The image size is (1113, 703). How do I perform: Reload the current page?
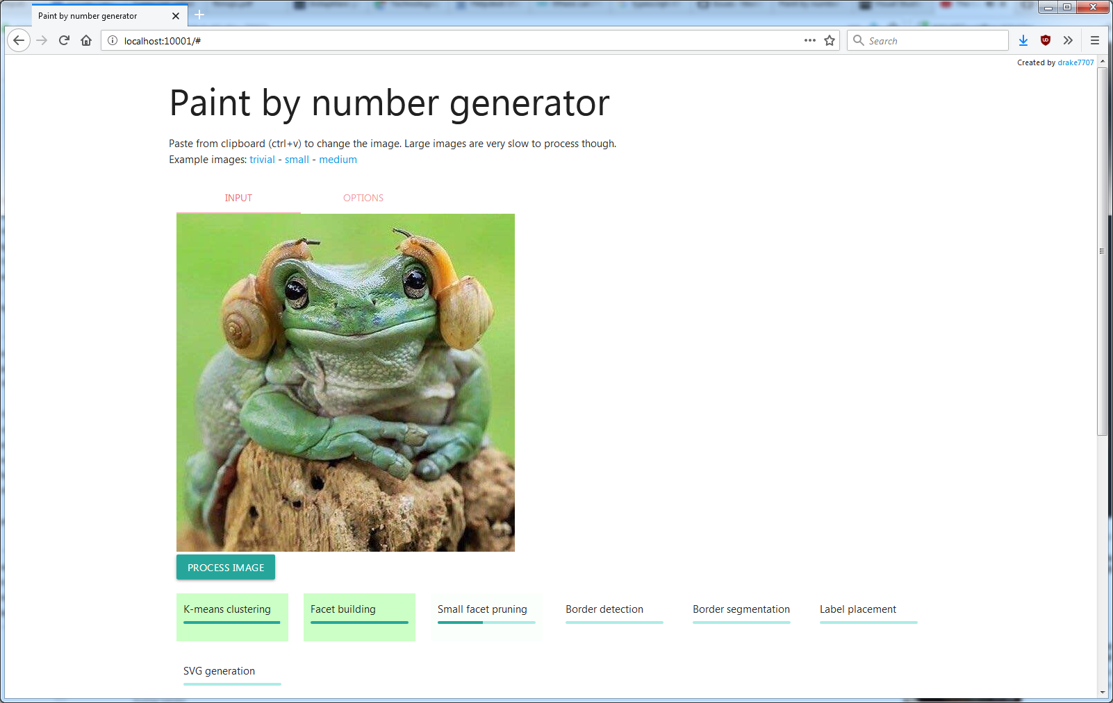tap(64, 40)
